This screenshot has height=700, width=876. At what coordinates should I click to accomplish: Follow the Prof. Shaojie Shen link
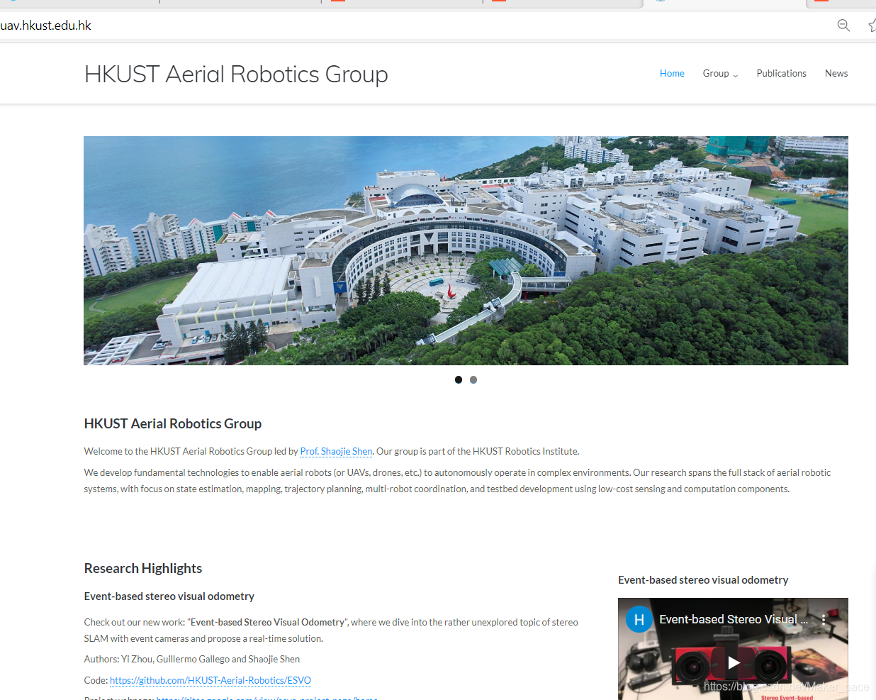tap(336, 451)
